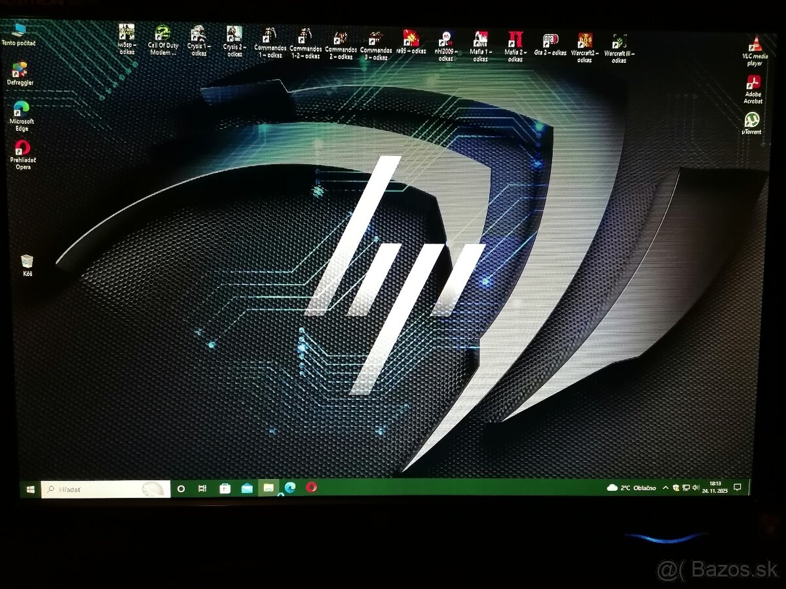Mute sound via the speaker tray icon
The height and width of the screenshot is (589, 786).
[x=694, y=488]
